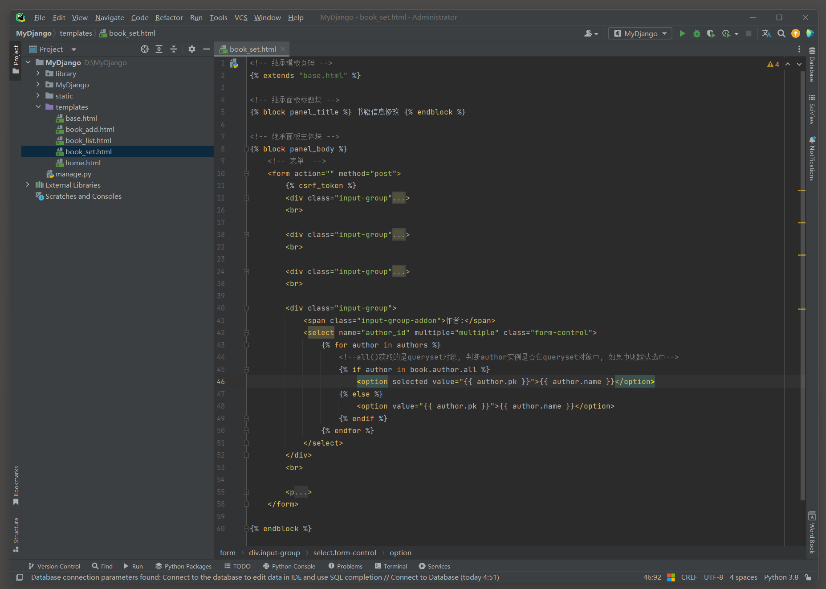Viewport: 826px width, 589px height.
Task: Open Python Packages tool window
Action: [183, 566]
